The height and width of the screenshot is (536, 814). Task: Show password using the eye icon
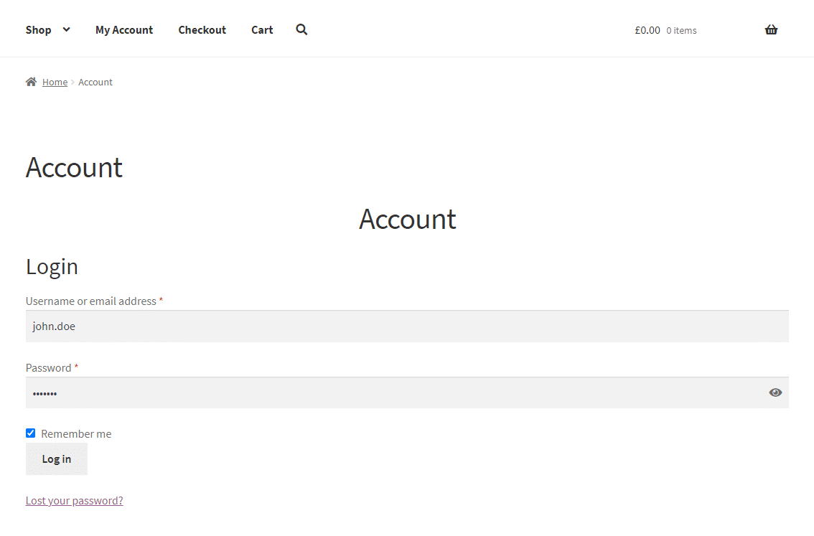tap(775, 392)
